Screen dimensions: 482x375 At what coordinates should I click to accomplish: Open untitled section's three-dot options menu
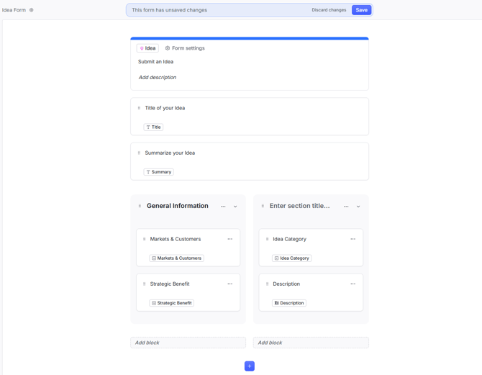coord(346,207)
